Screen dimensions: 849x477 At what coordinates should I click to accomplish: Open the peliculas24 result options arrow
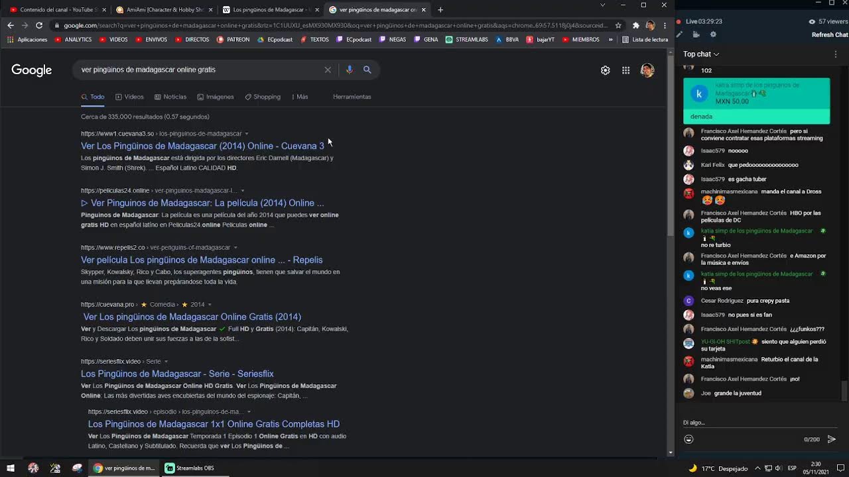pyautogui.click(x=243, y=191)
